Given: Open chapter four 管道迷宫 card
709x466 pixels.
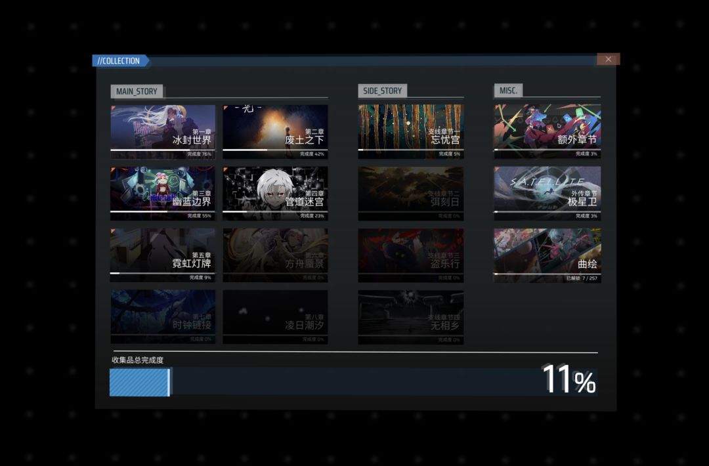Looking at the screenshot, I should 275,193.
